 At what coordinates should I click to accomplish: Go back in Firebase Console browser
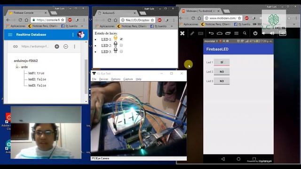8,20
